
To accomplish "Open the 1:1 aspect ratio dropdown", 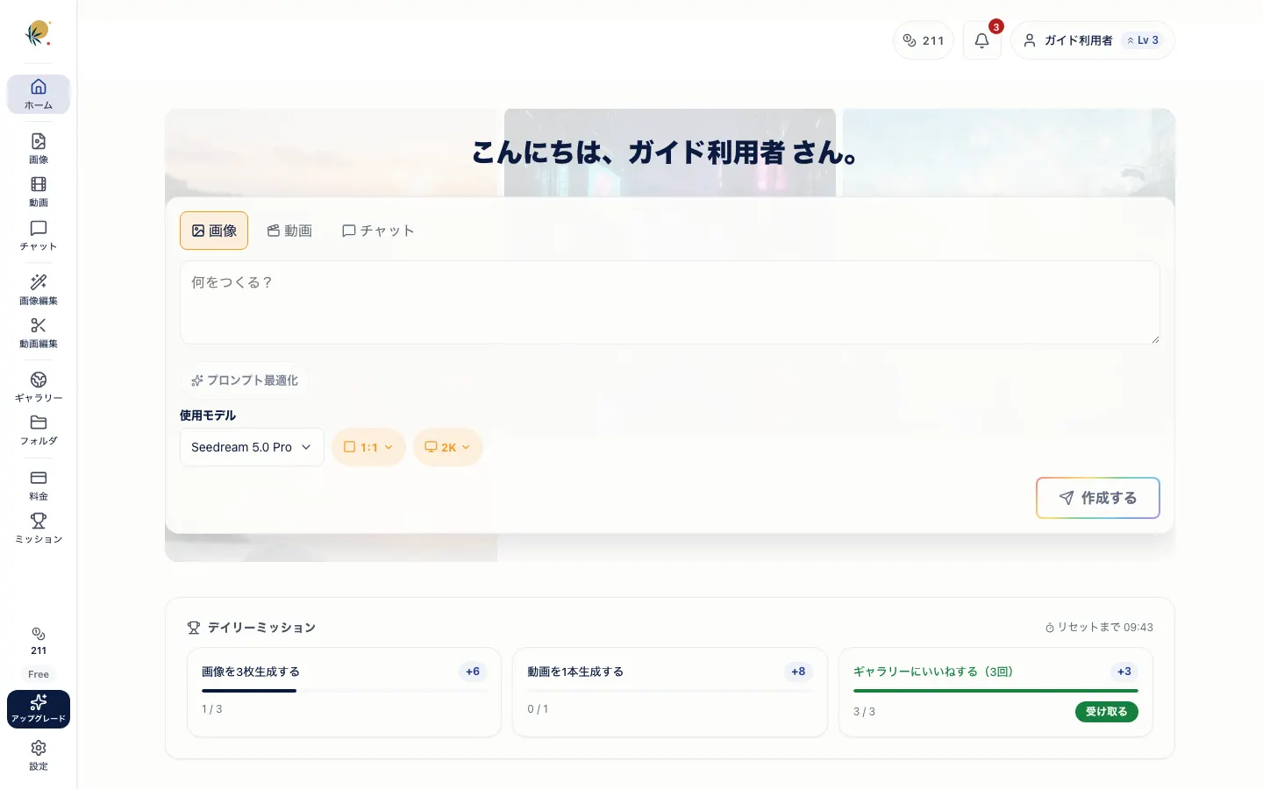I will coord(368,447).
